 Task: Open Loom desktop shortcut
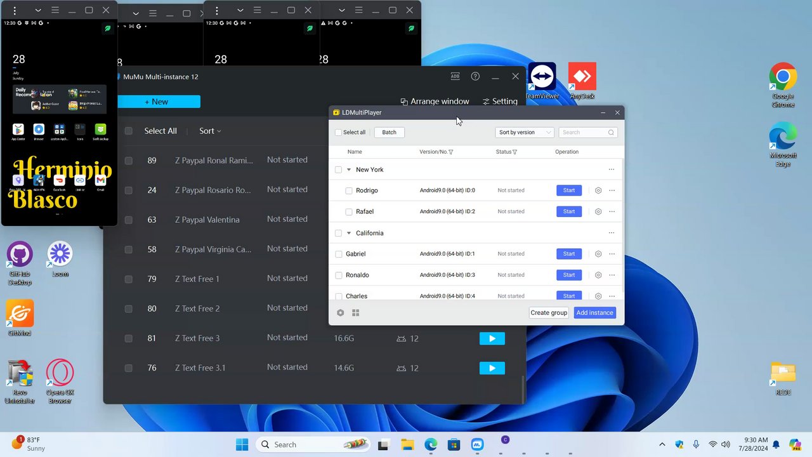point(60,260)
